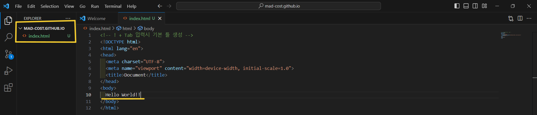Click the mad-cost.github.io command center search box

coord(279,6)
